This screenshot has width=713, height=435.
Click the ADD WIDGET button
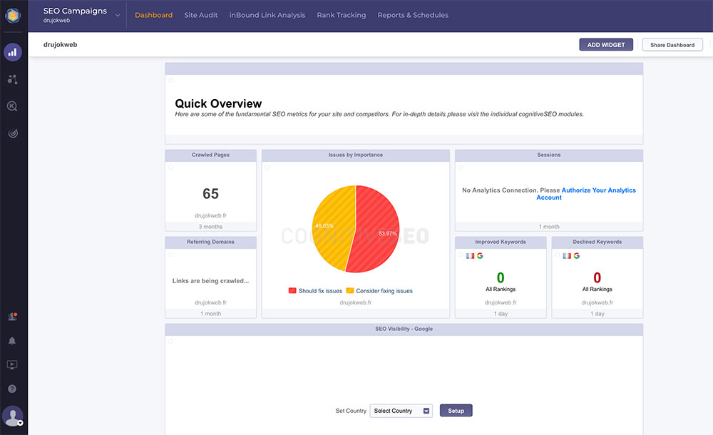coord(606,45)
